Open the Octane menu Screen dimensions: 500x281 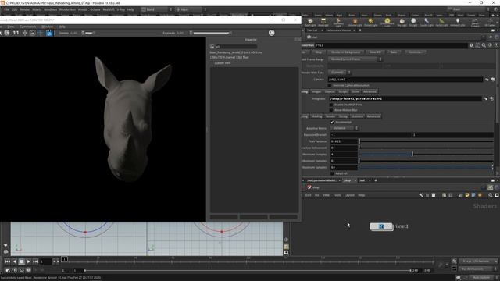pos(95,9)
